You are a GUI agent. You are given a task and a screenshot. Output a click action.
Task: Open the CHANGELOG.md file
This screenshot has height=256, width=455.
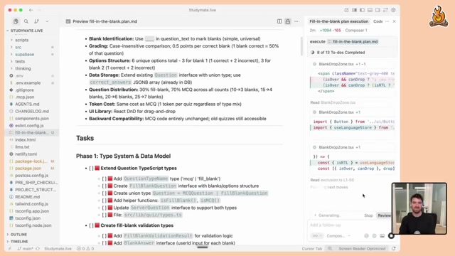click(32, 111)
